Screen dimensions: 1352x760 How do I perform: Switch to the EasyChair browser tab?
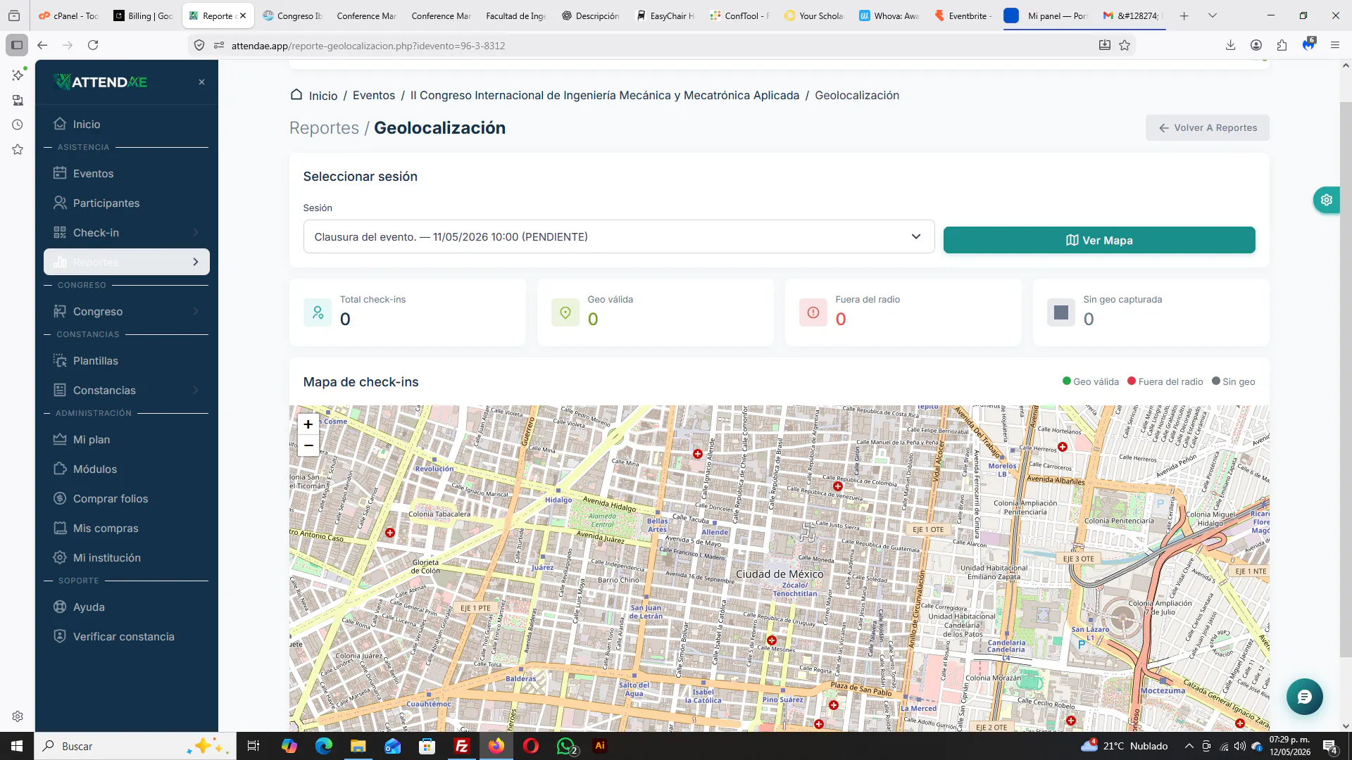[666, 15]
